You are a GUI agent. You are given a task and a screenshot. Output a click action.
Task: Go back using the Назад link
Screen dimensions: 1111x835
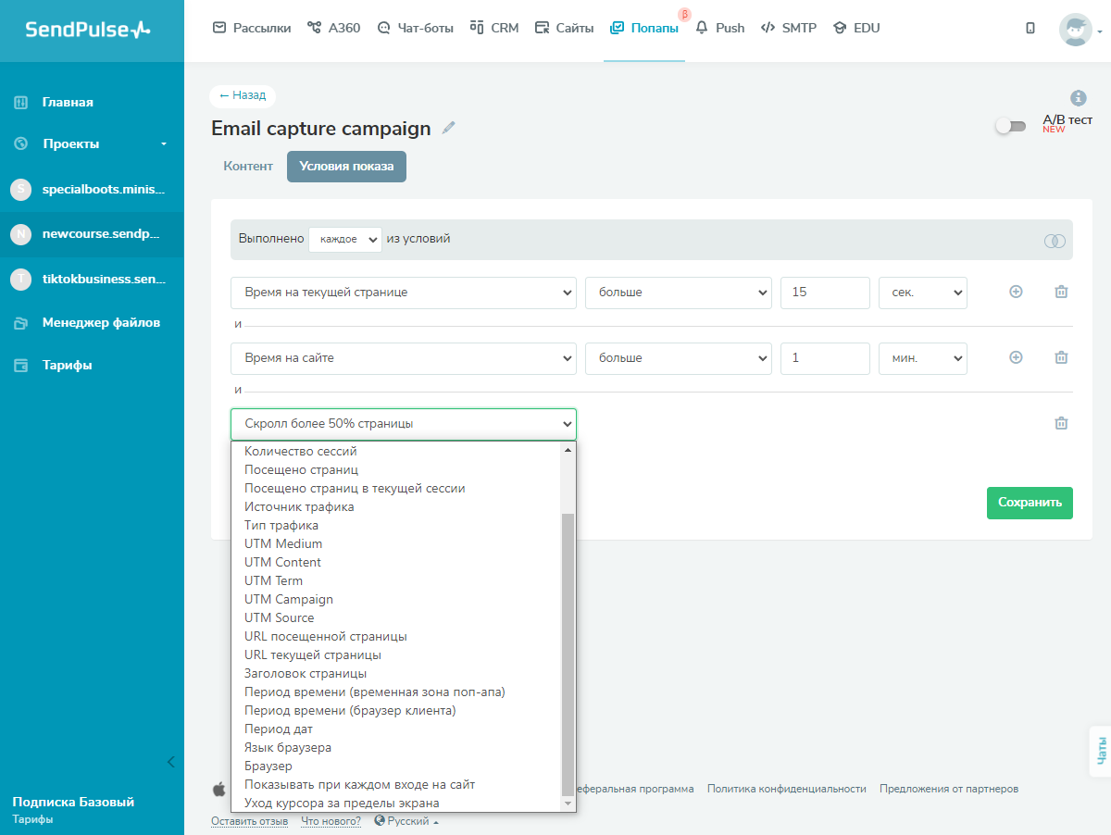click(243, 95)
